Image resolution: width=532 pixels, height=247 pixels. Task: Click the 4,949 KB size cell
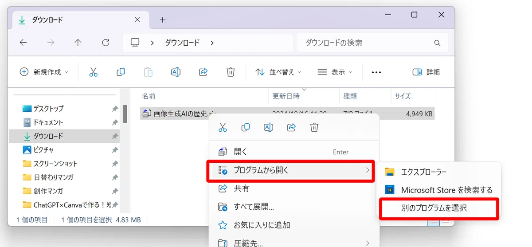coord(419,114)
